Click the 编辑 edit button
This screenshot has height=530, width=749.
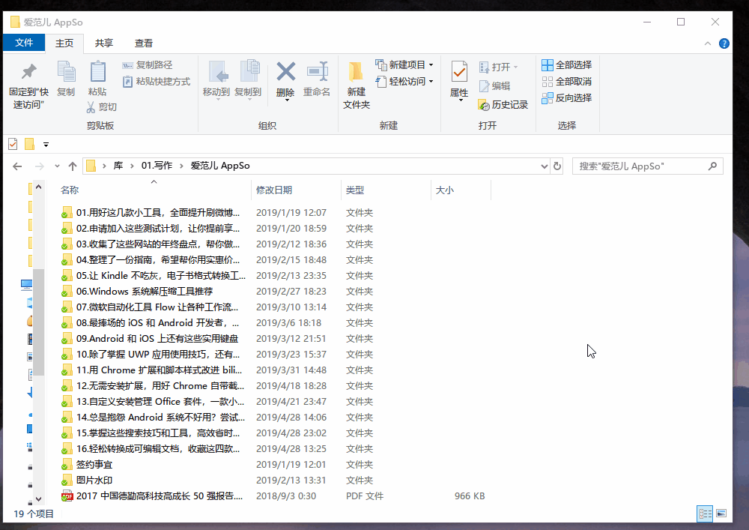click(494, 86)
